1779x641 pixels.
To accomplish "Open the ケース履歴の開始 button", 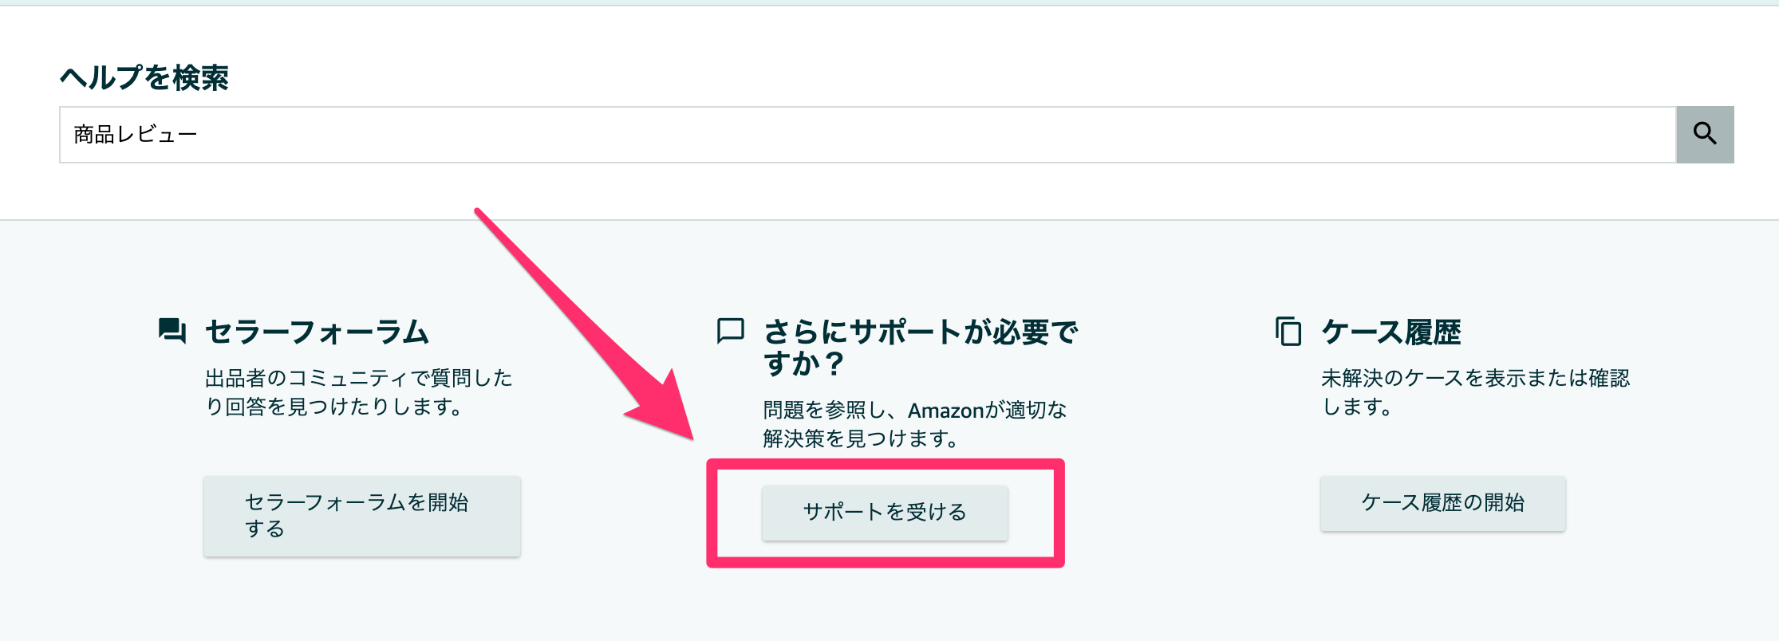I will tap(1442, 503).
